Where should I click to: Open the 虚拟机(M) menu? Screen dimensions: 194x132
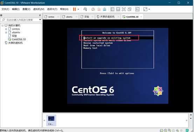(x=39, y=9)
